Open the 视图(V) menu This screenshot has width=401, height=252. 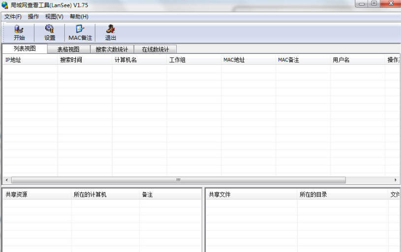[54, 17]
